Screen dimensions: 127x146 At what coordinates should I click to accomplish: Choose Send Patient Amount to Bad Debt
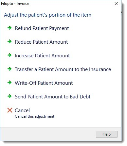(53, 97)
